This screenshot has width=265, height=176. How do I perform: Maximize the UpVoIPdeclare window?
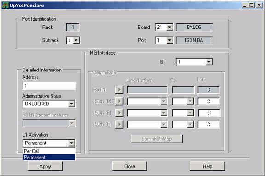252,5
